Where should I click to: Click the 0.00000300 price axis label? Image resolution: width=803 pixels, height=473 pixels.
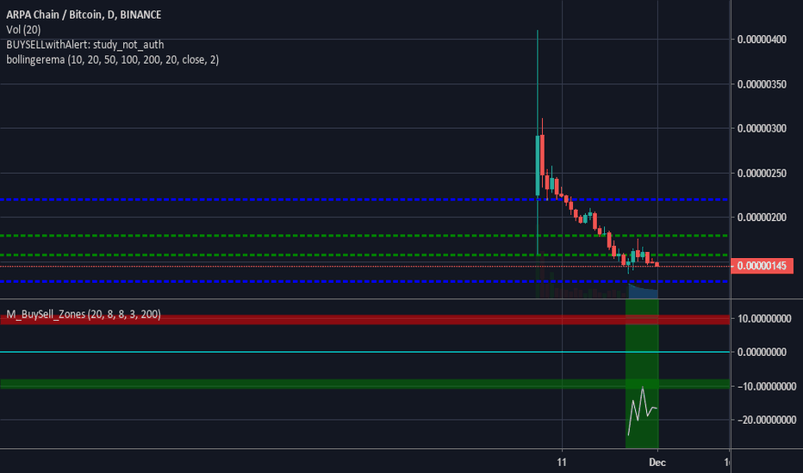point(762,128)
